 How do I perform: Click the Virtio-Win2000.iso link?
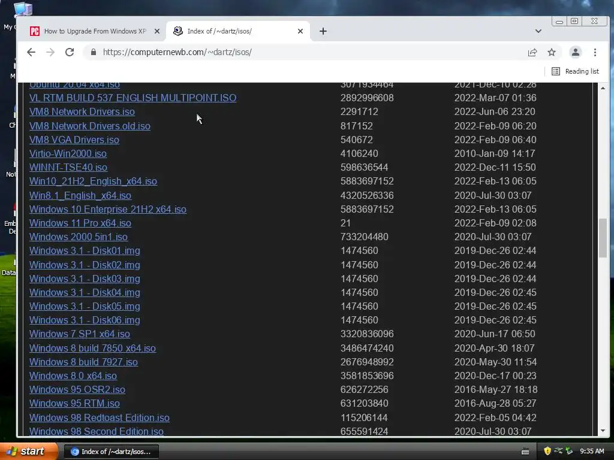(68, 153)
